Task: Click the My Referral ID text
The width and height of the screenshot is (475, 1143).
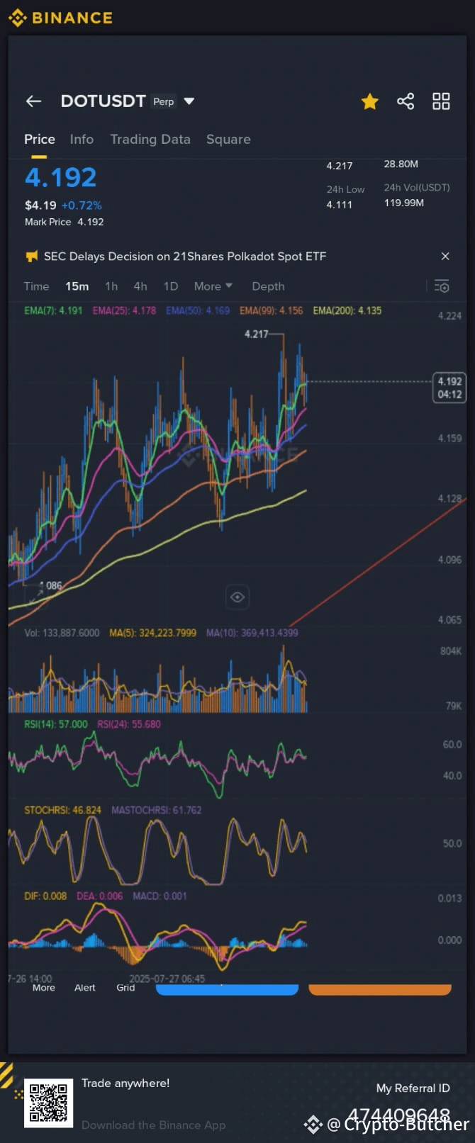Action: pos(413,1088)
